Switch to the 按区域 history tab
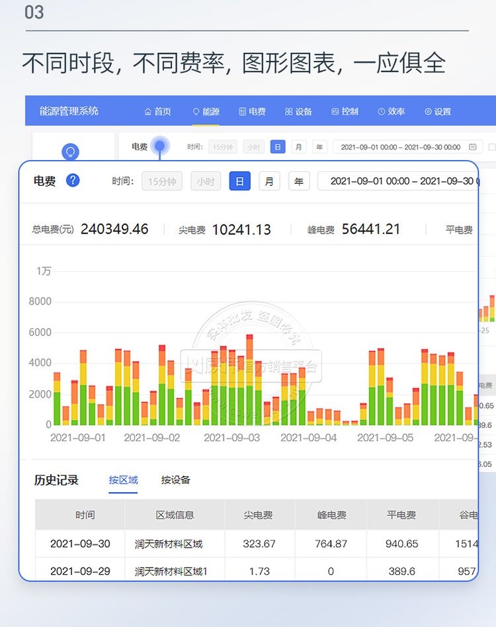Image resolution: width=496 pixels, height=627 pixels. 124,480
